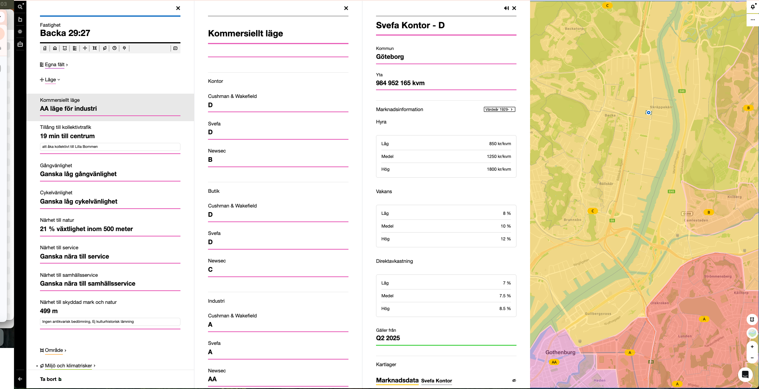Open the notification bell above the map

pos(752,7)
